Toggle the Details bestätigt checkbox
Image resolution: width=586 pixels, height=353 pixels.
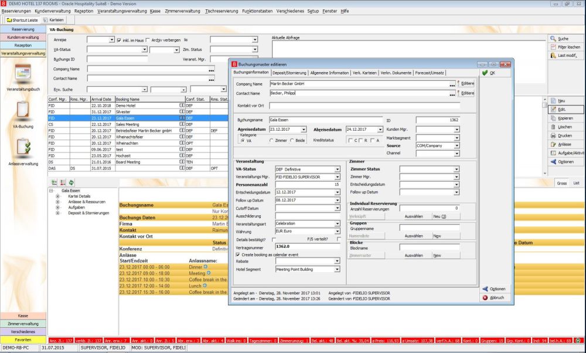coord(274,239)
